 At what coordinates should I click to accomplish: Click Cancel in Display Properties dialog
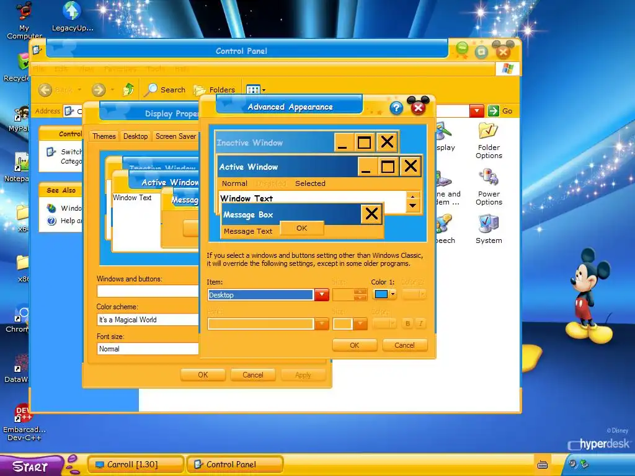253,375
